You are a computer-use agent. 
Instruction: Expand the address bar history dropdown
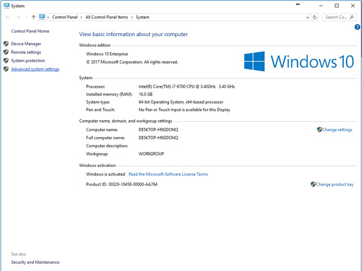[307, 17]
